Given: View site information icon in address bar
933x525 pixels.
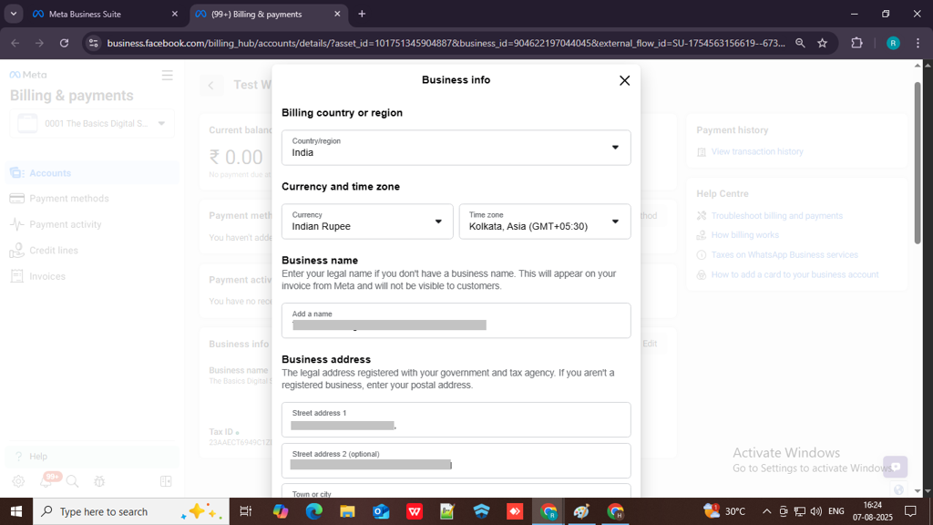Looking at the screenshot, I should pos(94,43).
